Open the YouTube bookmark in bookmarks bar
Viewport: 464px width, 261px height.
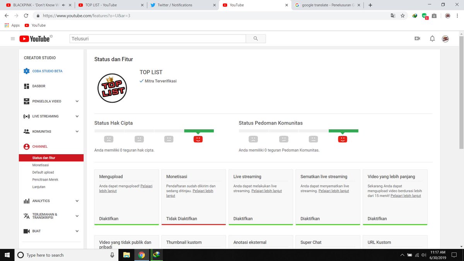(x=35, y=25)
